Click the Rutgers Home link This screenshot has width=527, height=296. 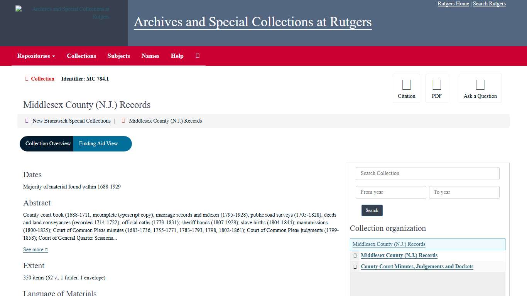pyautogui.click(x=453, y=3)
